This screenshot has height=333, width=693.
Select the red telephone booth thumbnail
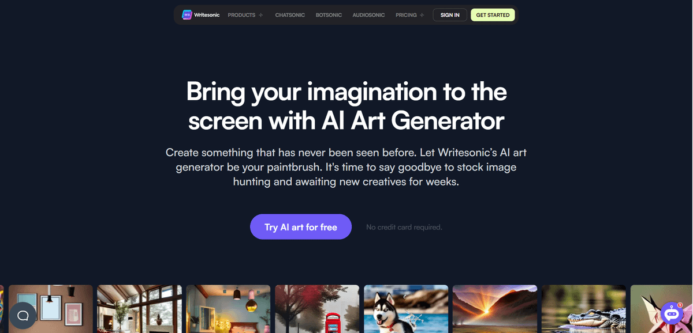pyautogui.click(x=317, y=309)
